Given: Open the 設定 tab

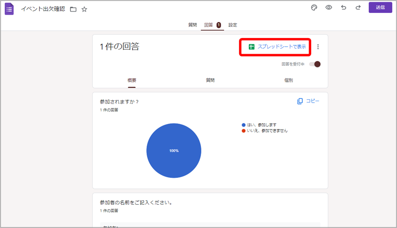Looking at the screenshot, I should tap(233, 25).
